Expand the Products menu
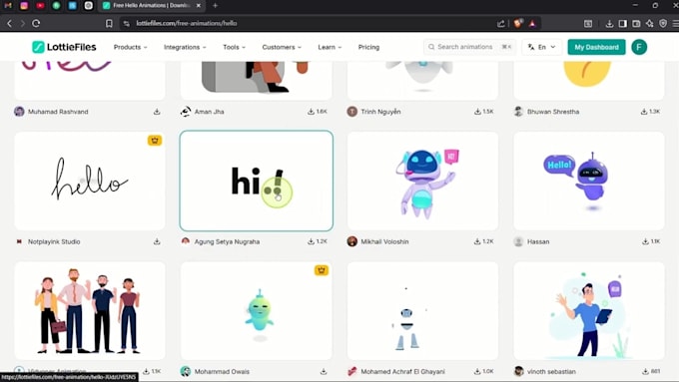The image size is (679, 382). (131, 47)
